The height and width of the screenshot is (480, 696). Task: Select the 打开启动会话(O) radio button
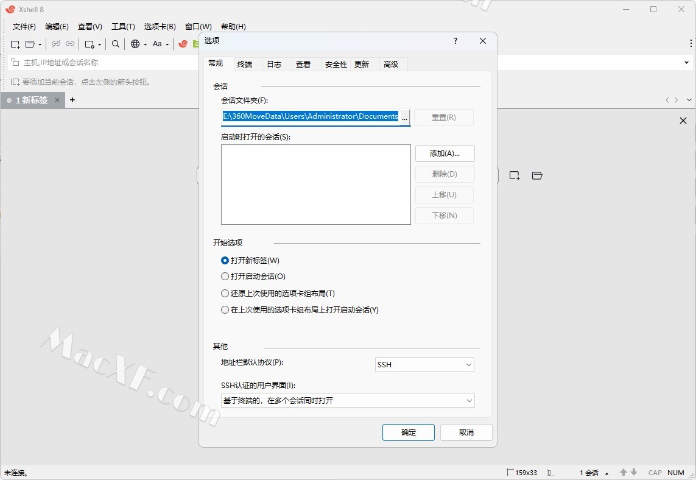[x=225, y=276]
